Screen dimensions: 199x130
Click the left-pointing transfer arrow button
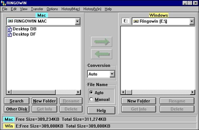point(101,54)
